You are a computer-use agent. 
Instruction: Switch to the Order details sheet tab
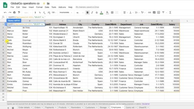pos(25,107)
